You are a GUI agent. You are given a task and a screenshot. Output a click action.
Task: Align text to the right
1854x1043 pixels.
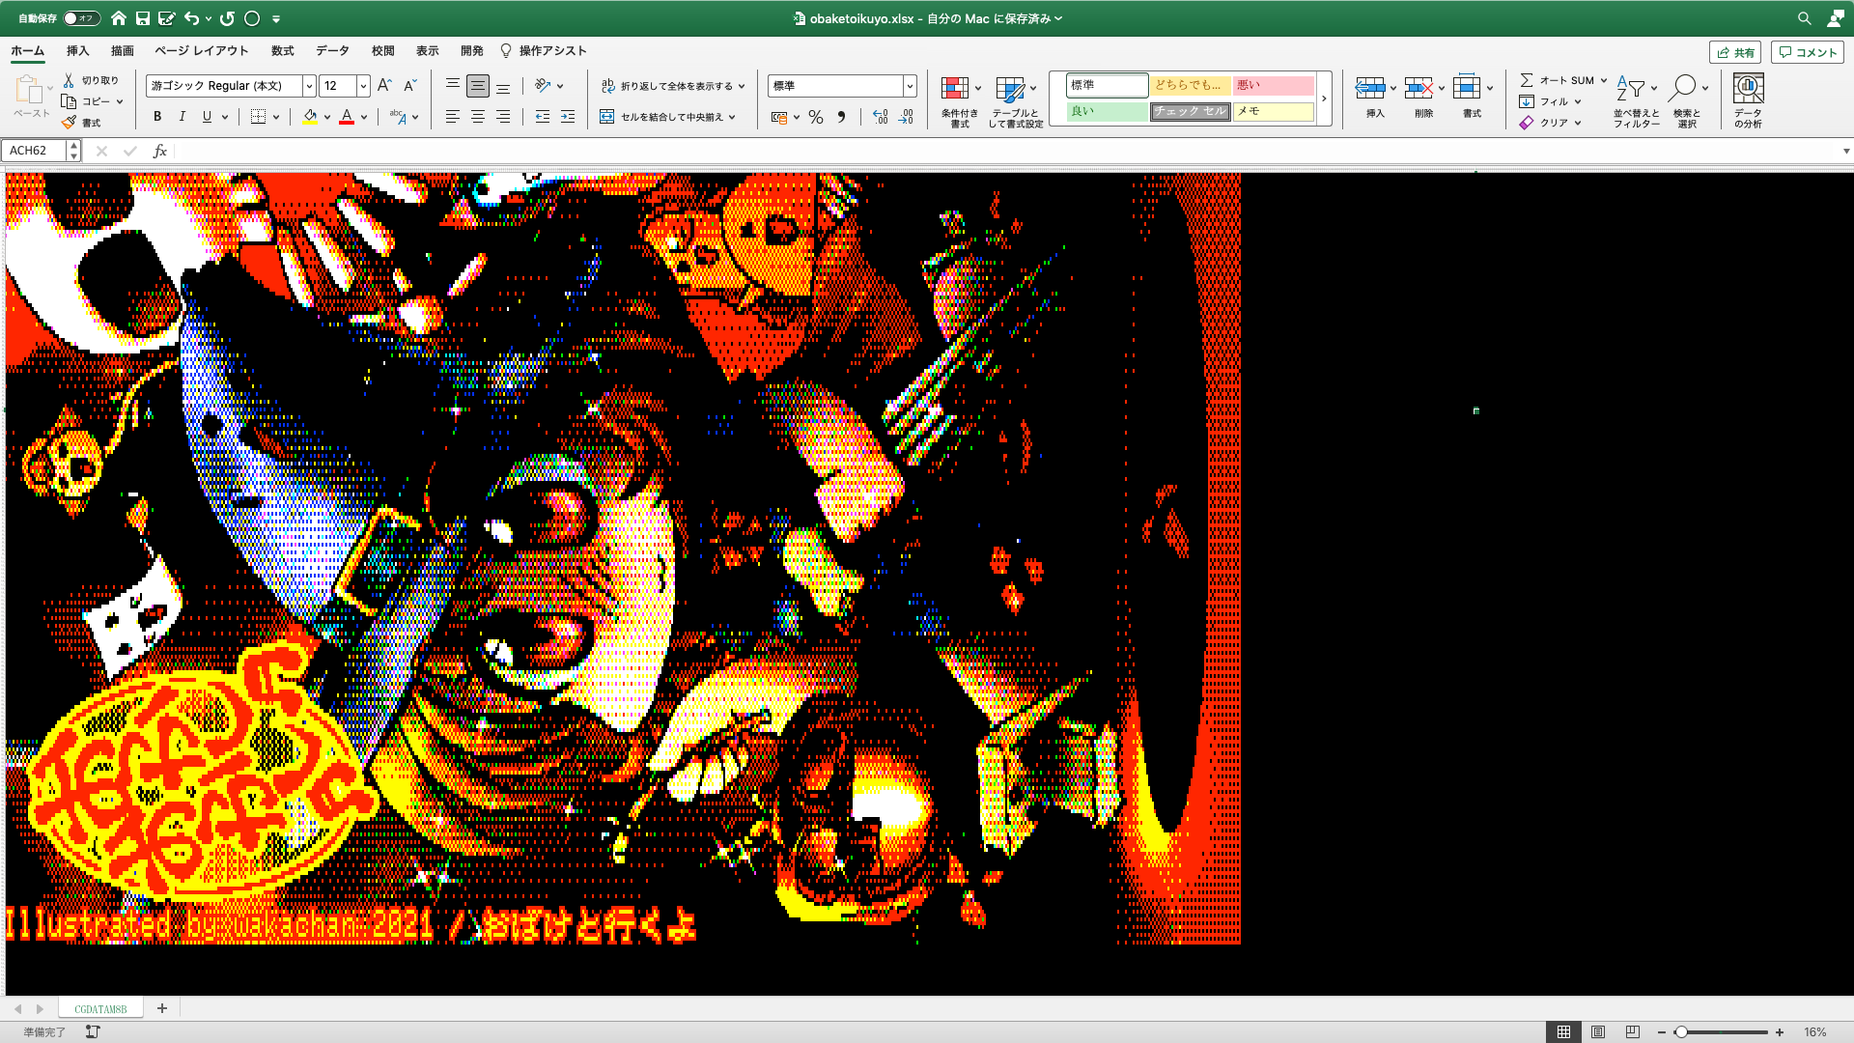point(503,117)
